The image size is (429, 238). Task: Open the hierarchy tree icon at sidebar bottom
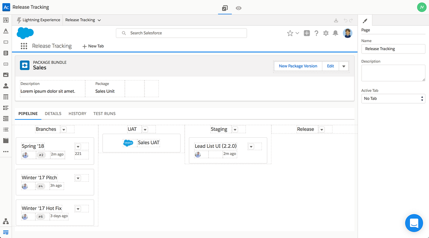point(6,221)
